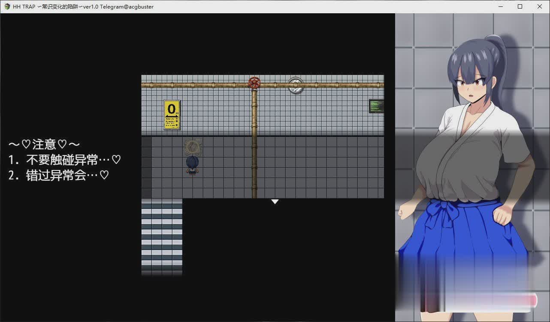Advance dialogue with white down arrow

point(275,202)
